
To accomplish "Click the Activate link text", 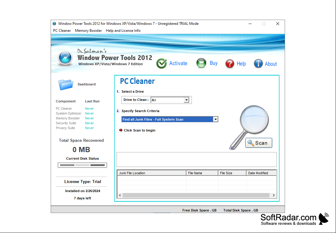I will [x=178, y=63].
